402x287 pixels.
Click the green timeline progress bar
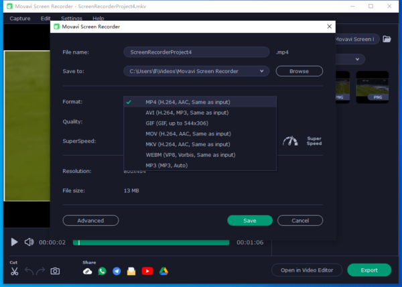151,242
